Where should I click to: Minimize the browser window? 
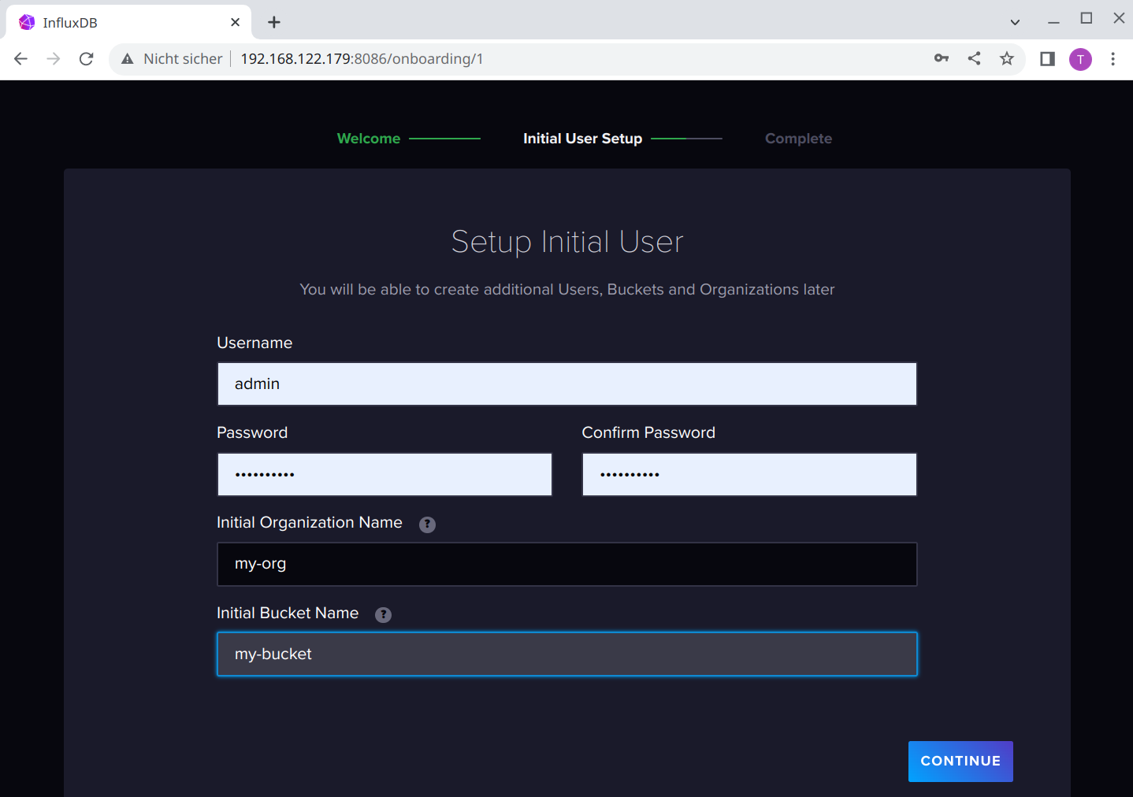1053,21
